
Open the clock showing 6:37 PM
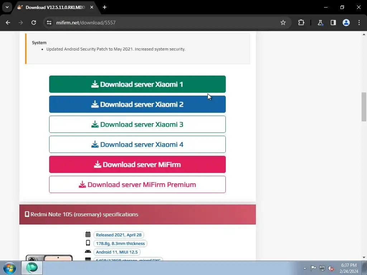pyautogui.click(x=349, y=268)
